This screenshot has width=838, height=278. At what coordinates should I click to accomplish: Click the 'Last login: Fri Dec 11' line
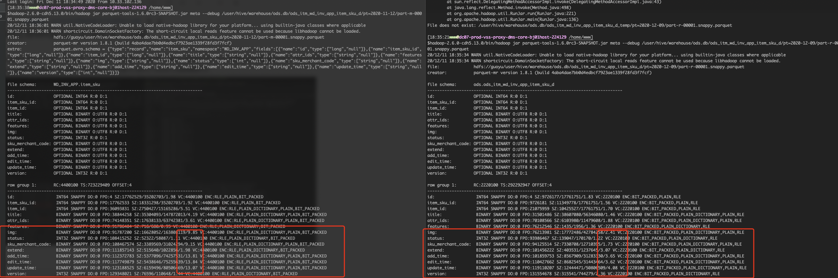(x=74, y=2)
